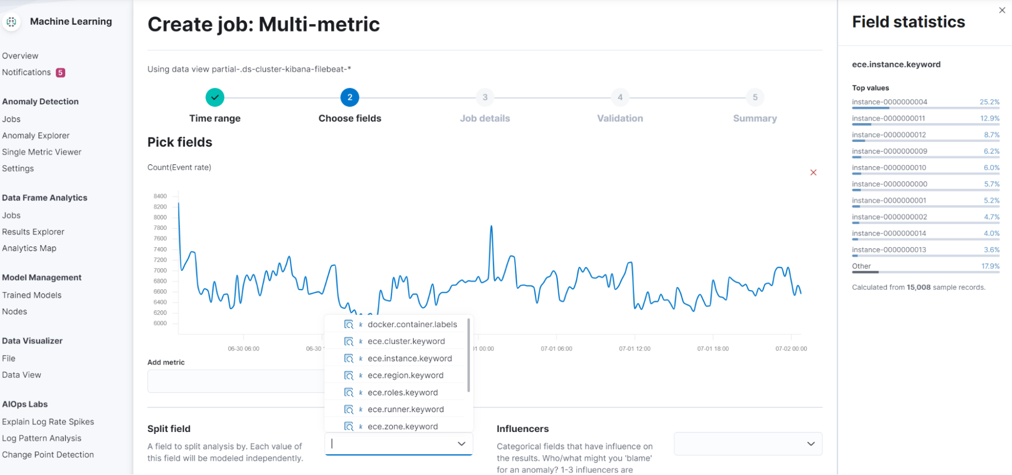1012x475 pixels.
Task: Click the Add metric combo box
Action: click(236, 381)
